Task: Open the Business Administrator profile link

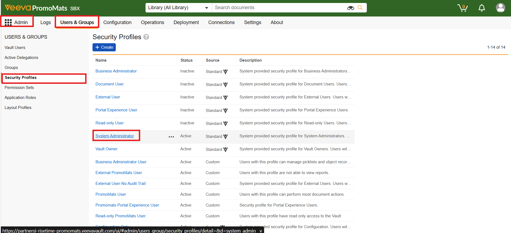Action: pos(116,71)
